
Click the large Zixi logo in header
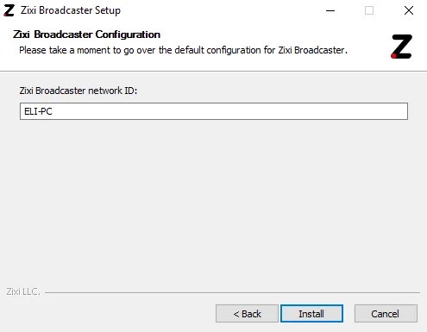point(401,47)
